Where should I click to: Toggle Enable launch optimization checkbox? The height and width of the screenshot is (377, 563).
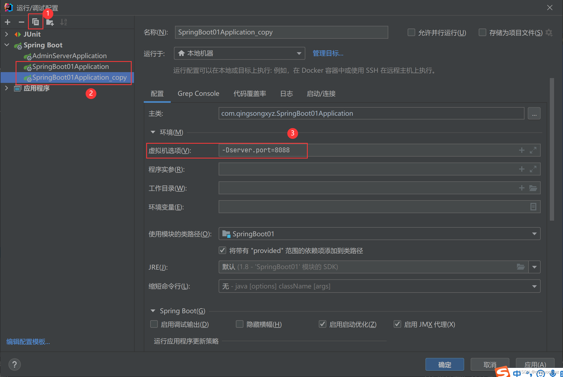point(323,324)
